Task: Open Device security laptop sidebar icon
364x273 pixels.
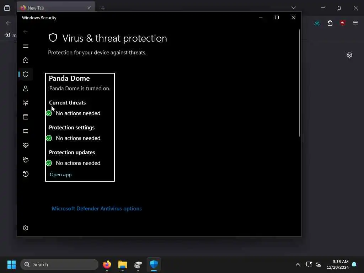Action: click(x=26, y=131)
